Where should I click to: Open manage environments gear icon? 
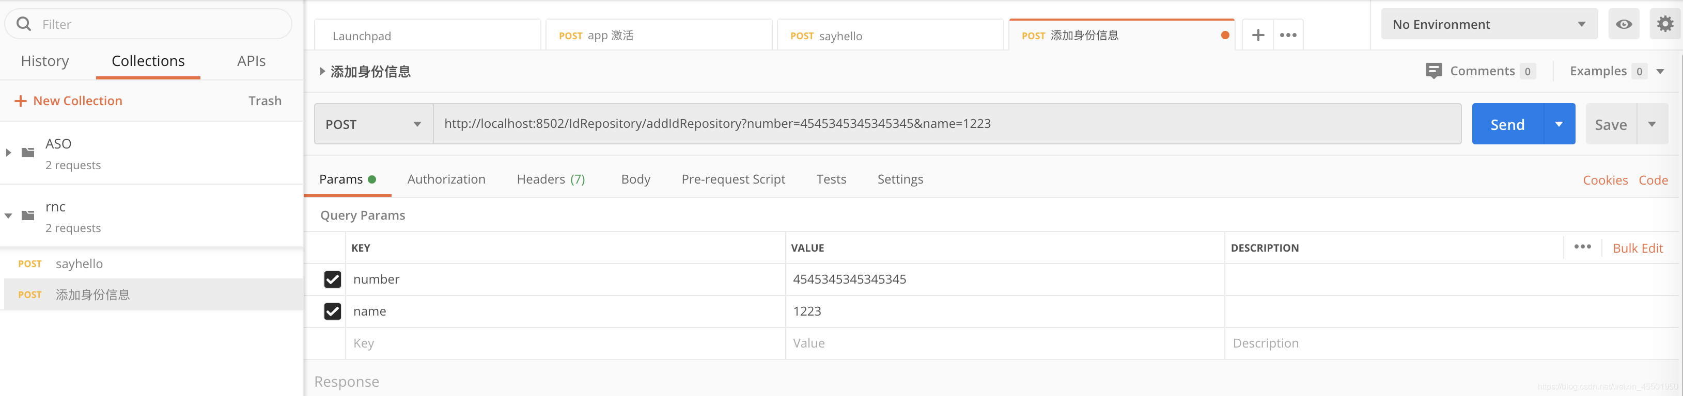(x=1665, y=24)
